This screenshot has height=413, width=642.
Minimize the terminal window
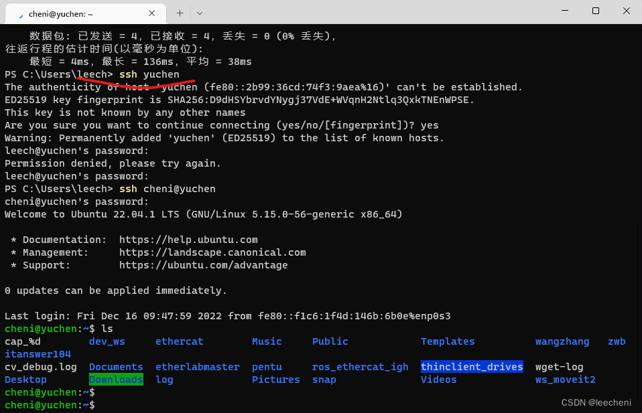coord(564,11)
